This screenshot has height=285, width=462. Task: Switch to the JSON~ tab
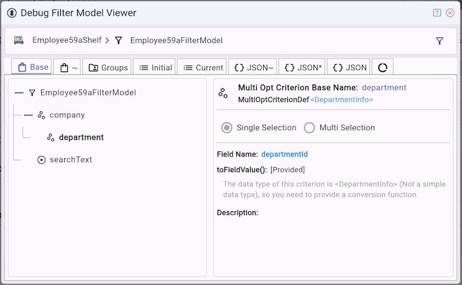coord(253,68)
